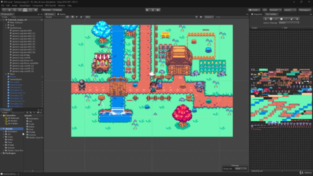Viewport: 313px width, 176px height.
Task: Select the Move tool in top toolbar
Action: [9, 10]
